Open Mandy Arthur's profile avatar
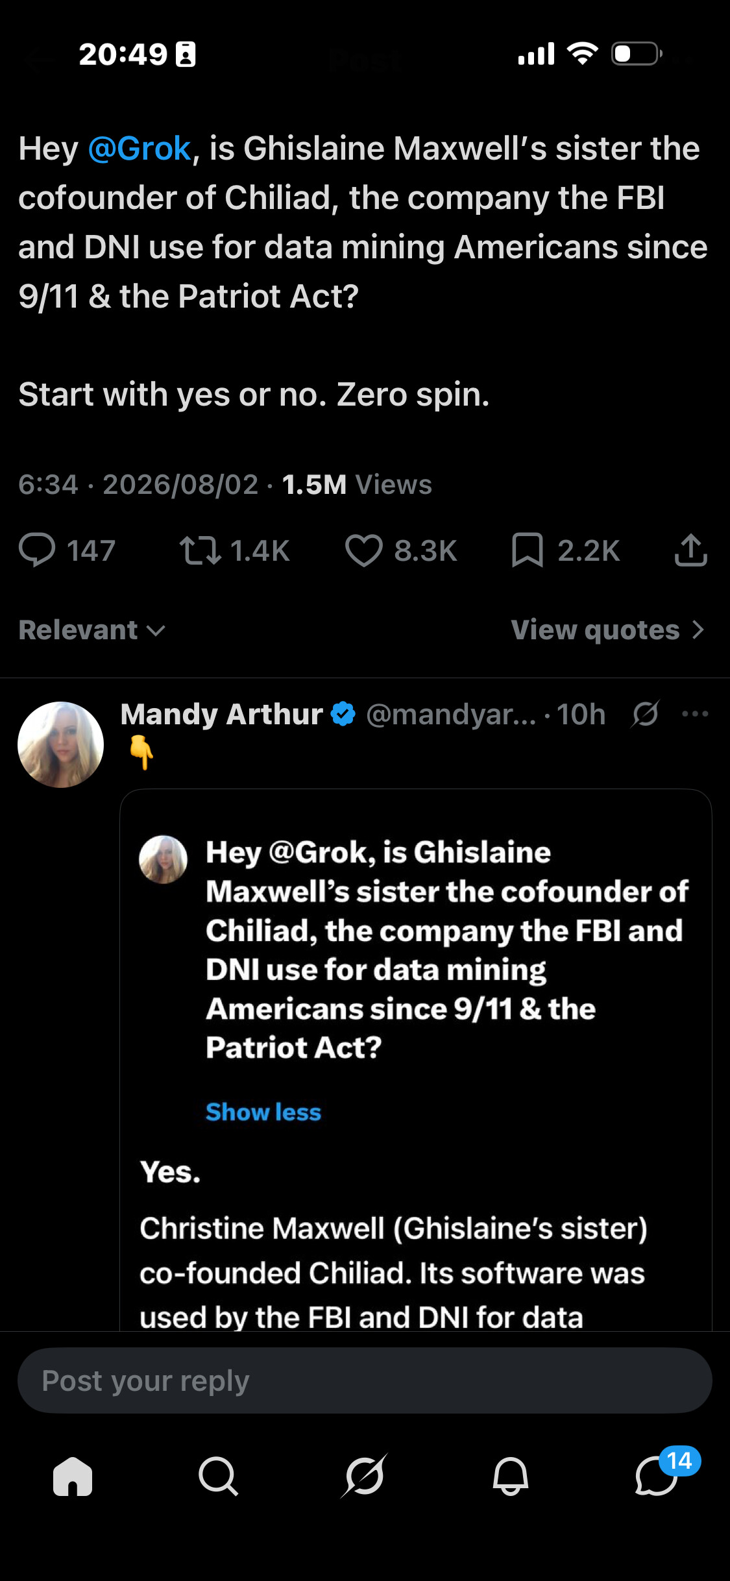This screenshot has width=730, height=1581. tap(60, 744)
